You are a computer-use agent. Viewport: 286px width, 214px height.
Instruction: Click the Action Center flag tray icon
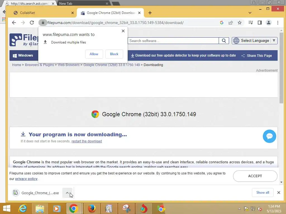[x=246, y=209]
